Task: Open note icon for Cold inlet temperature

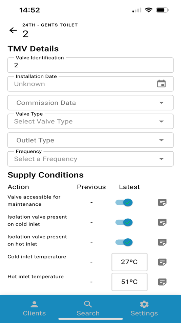Action: (162, 262)
